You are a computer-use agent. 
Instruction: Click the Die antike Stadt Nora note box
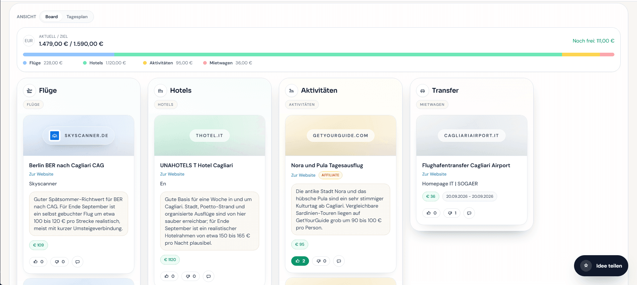(341, 209)
